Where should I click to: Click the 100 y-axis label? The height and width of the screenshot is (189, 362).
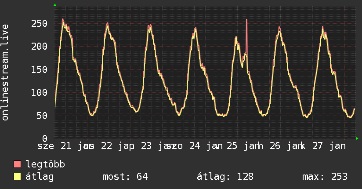(x=39, y=92)
